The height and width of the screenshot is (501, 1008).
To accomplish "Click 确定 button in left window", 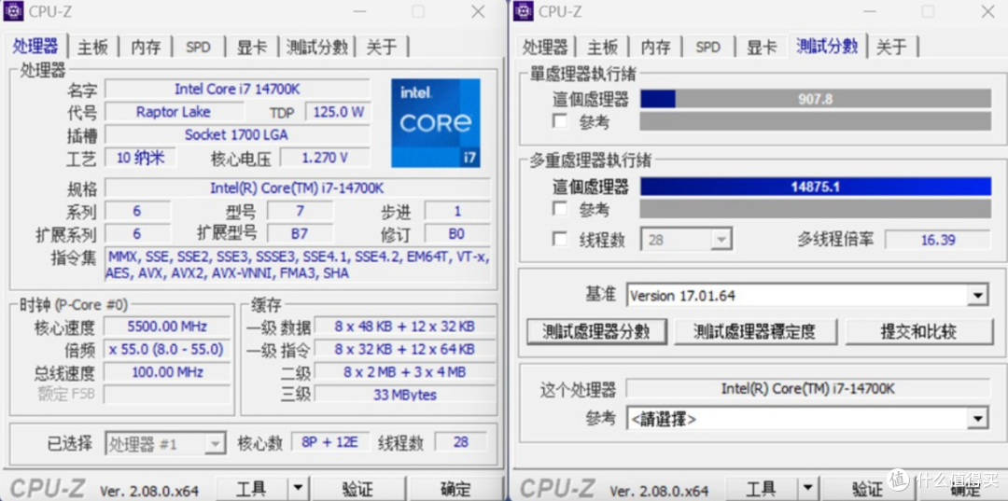I will coord(455,490).
